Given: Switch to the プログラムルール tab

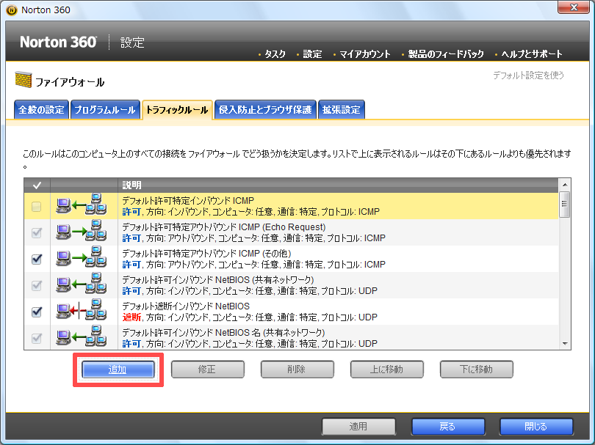Looking at the screenshot, I should click(104, 110).
